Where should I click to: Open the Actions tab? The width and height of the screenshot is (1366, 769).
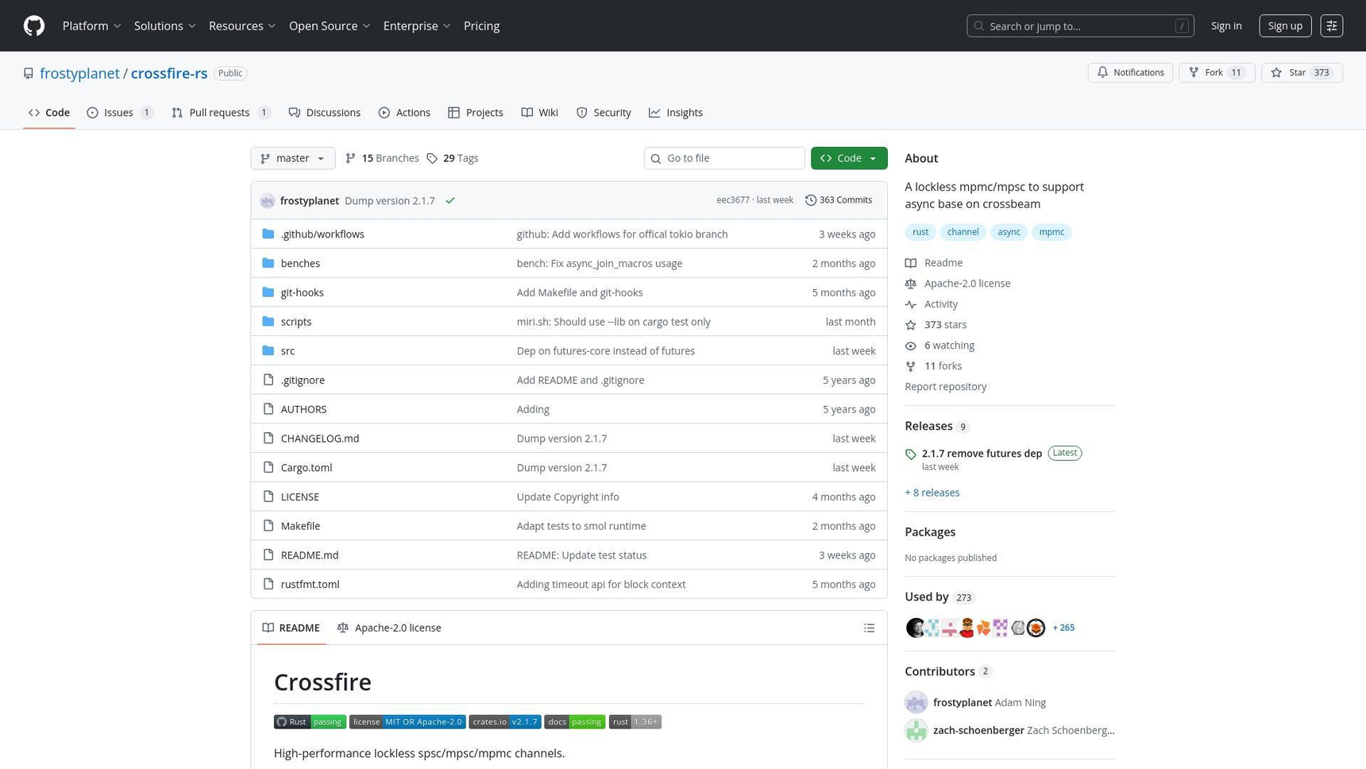click(404, 113)
